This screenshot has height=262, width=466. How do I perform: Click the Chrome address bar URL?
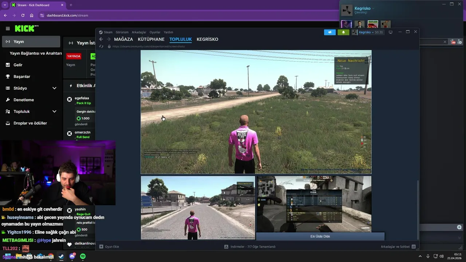tap(67, 15)
